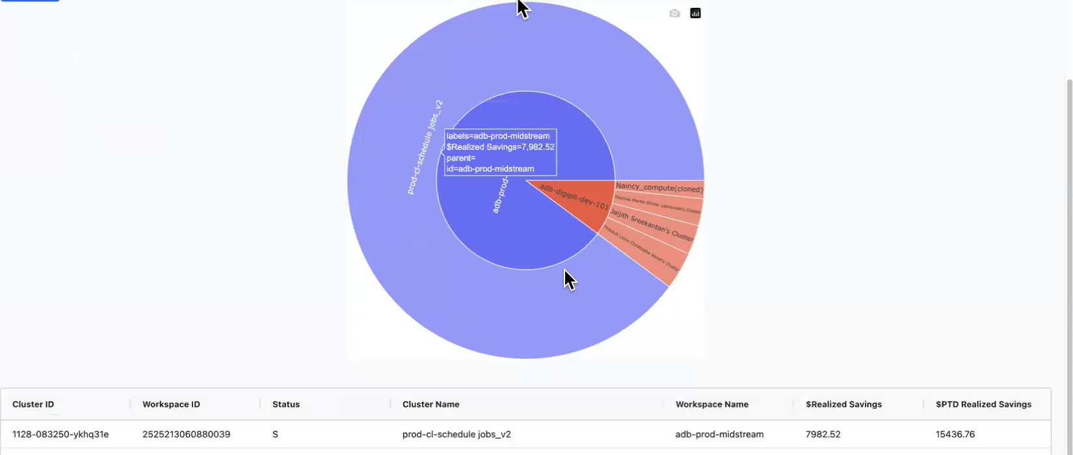Image resolution: width=1073 pixels, height=455 pixels.
Task: Click workspace ID 2525213060880039 cell
Action: (x=186, y=434)
